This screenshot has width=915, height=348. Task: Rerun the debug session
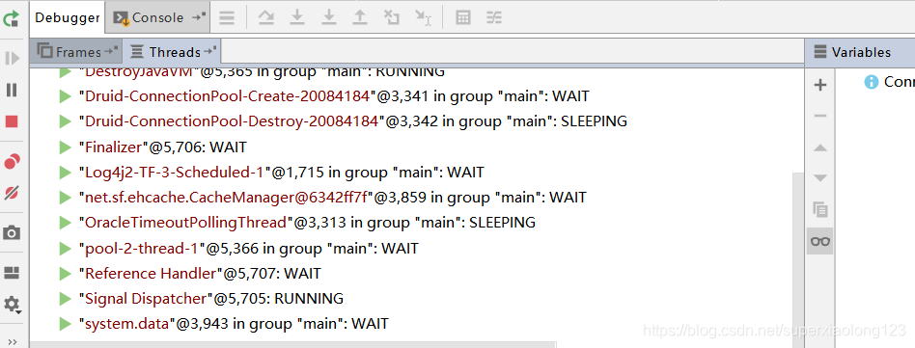coord(11,19)
